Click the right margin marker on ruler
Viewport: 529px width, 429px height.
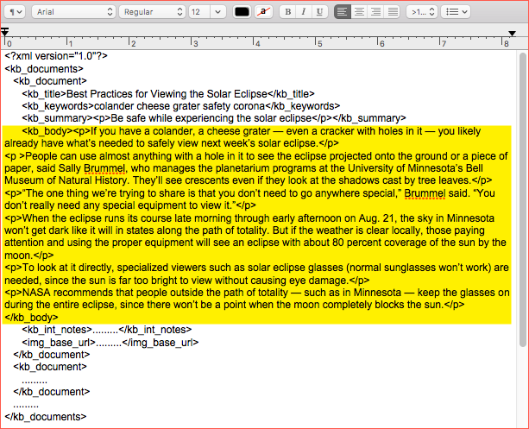click(x=512, y=33)
